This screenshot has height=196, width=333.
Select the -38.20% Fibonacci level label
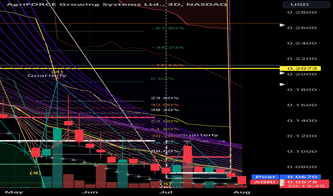(x=168, y=47)
